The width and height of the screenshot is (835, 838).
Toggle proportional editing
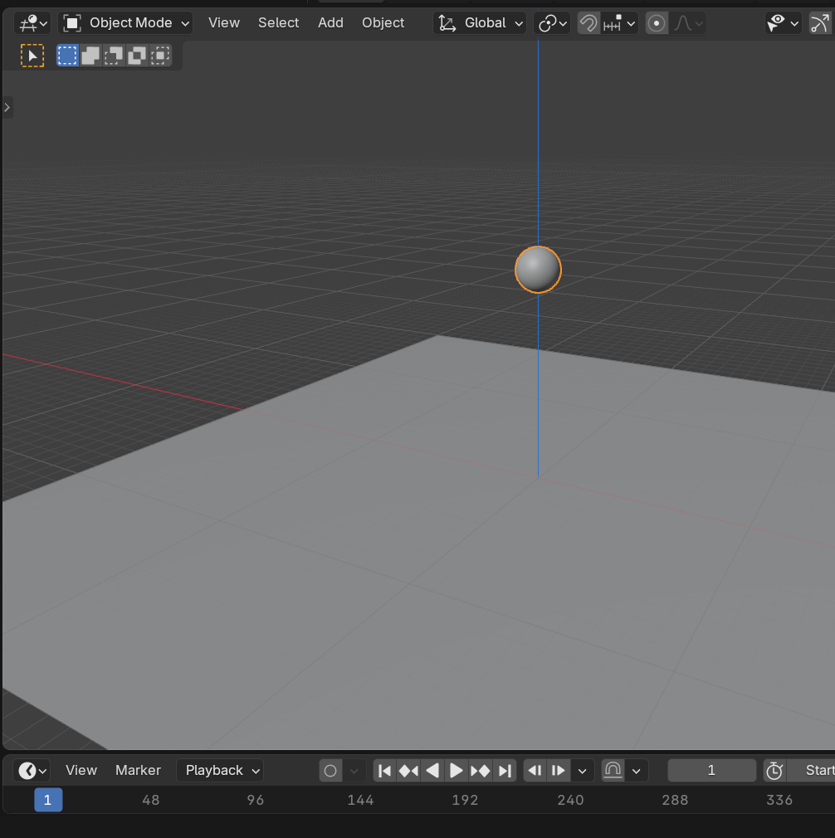pyautogui.click(x=657, y=23)
